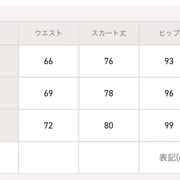Click the ウエスト column header
This screenshot has width=180, height=180.
click(x=48, y=33)
